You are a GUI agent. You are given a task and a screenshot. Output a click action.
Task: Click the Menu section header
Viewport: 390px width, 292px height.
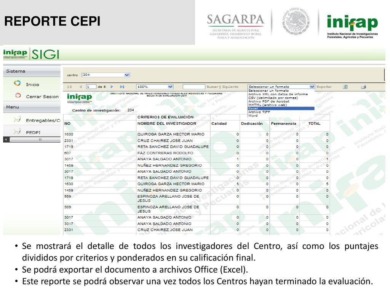coord(32,107)
